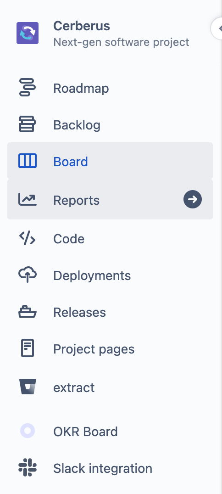Click the Project pages document icon
Viewport: 222px width, 494px height.
(x=28, y=348)
